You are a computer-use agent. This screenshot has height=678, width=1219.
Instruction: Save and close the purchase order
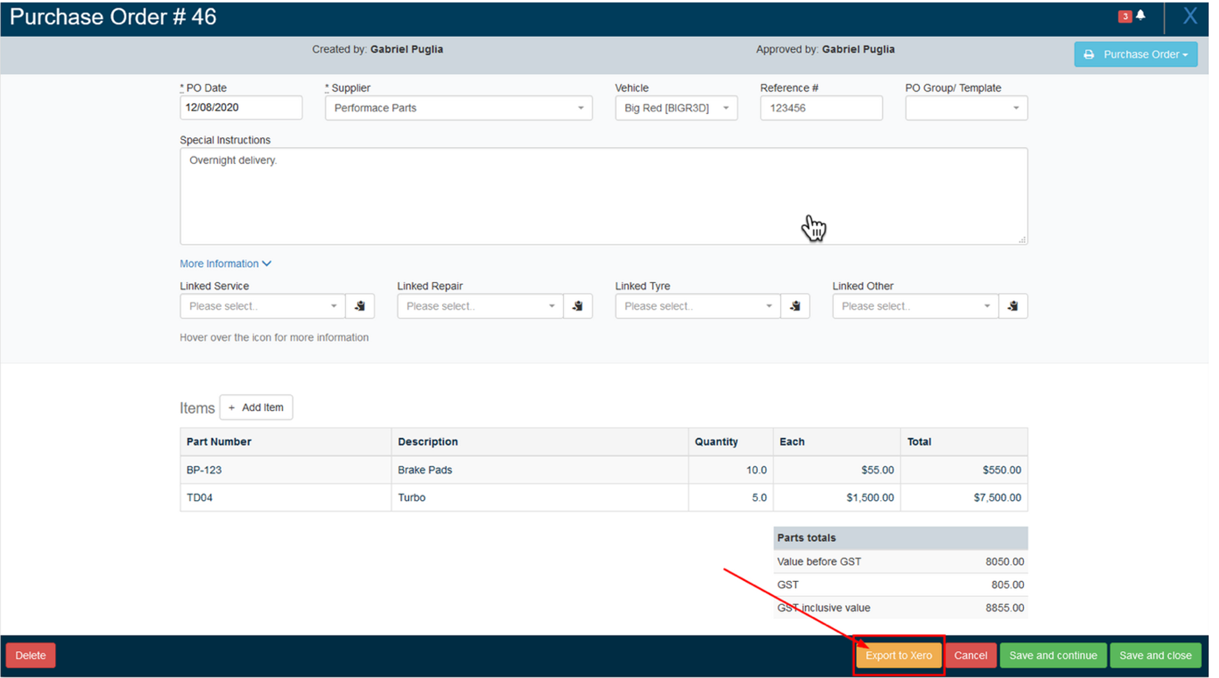coord(1154,655)
